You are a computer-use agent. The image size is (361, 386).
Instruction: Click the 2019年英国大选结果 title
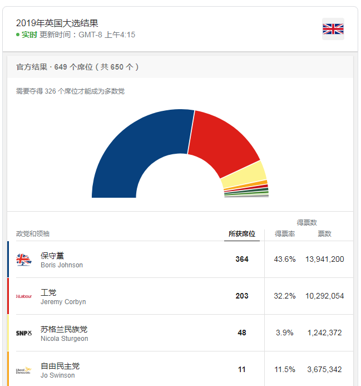coord(57,23)
